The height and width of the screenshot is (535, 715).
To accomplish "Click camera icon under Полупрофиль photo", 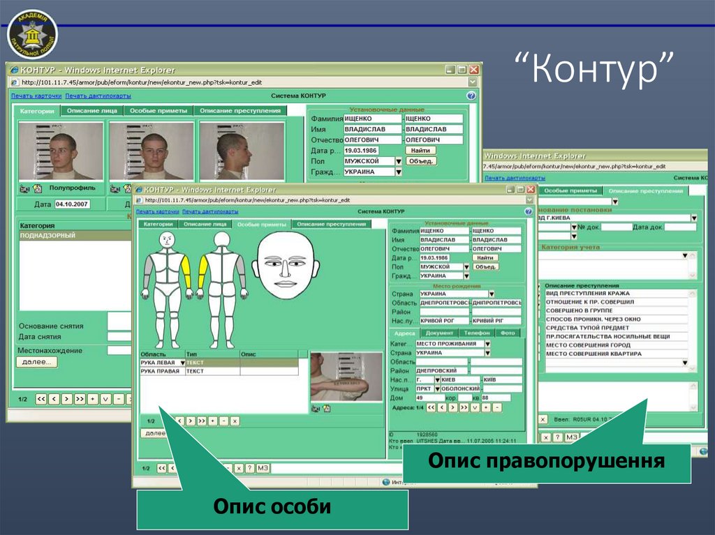I will coord(24,188).
